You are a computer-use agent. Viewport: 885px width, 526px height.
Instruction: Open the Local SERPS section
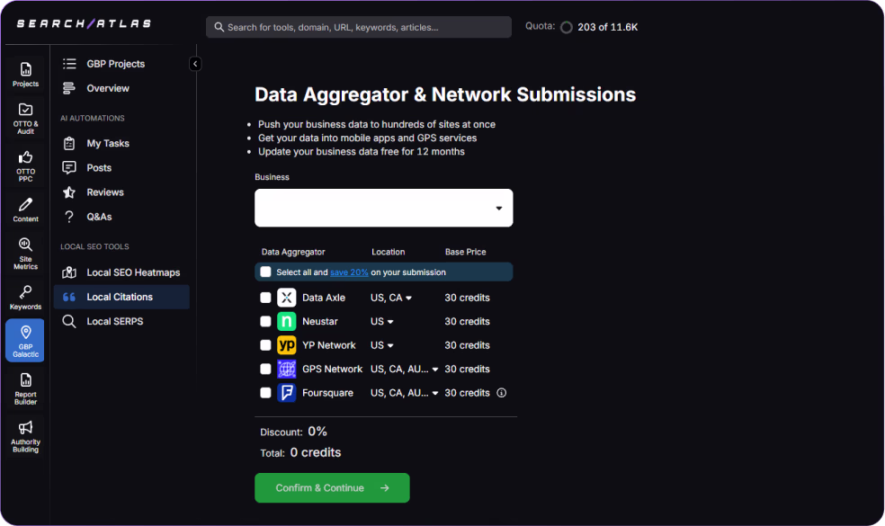coord(115,321)
